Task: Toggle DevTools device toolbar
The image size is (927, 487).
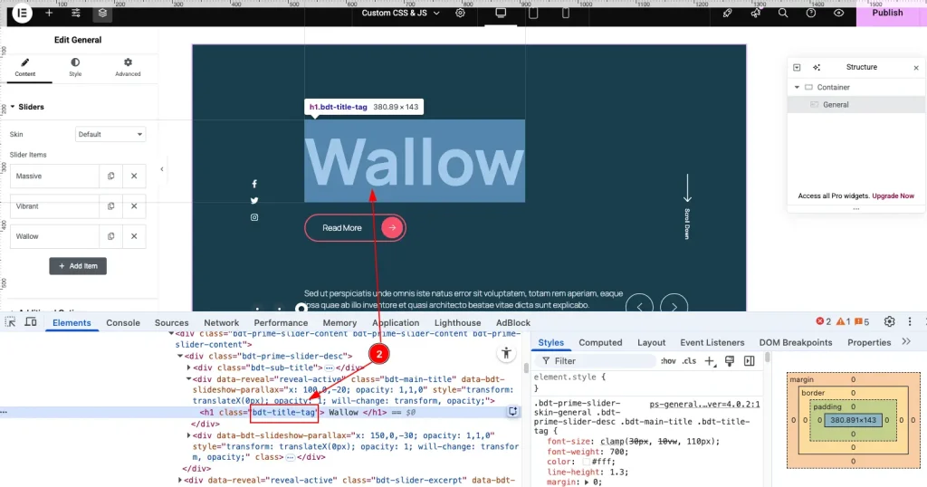Action: (31, 322)
